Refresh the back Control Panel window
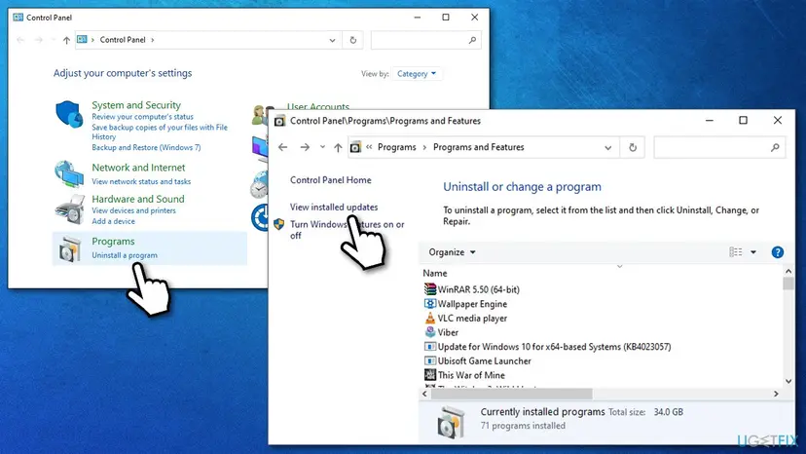 pos(352,40)
